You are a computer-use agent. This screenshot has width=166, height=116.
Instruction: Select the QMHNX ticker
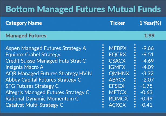pyautogui.click(x=118, y=73)
